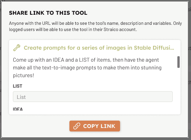Click the 'Share Link To This Tool' heading
191x140 pixels.
pyautogui.click(x=48, y=13)
